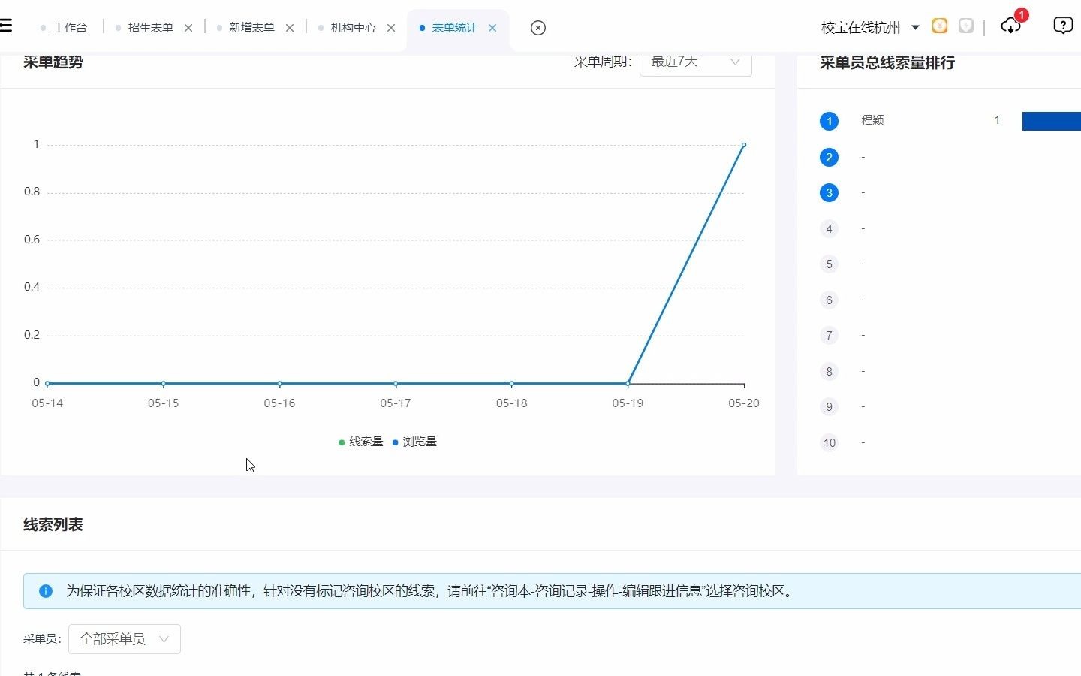Click the gray shield icon

tap(966, 26)
